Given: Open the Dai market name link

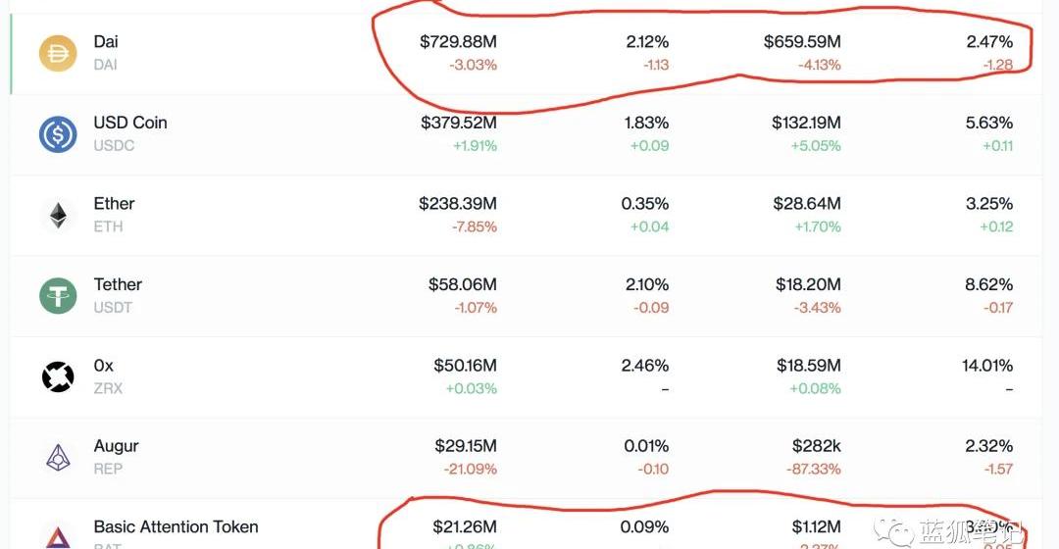Looking at the screenshot, I should 106,42.
